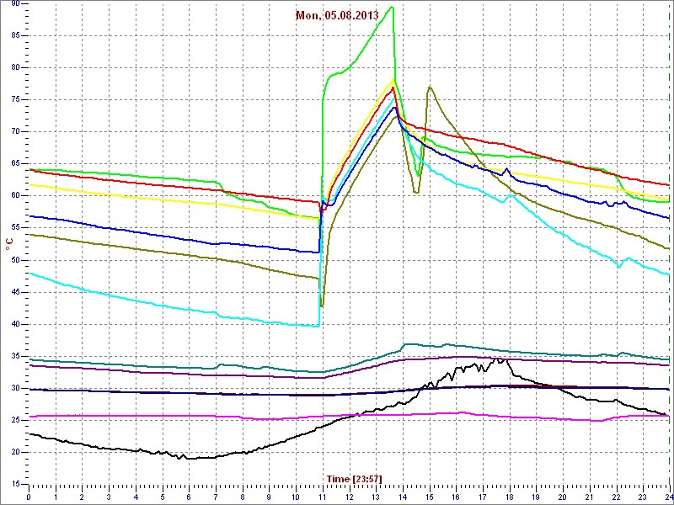This screenshot has height=505, width=674.
Task: Pick hour 19 on the time axis
Action: [x=536, y=497]
